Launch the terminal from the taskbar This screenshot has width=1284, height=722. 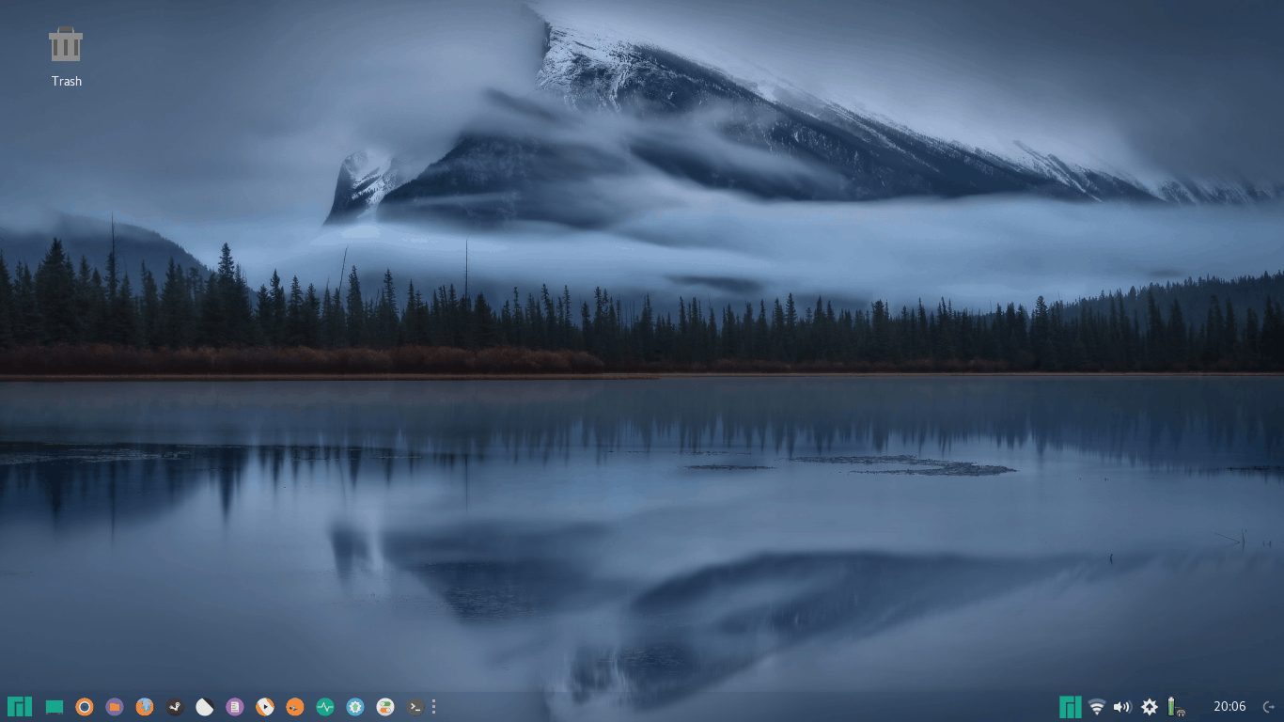click(x=415, y=707)
